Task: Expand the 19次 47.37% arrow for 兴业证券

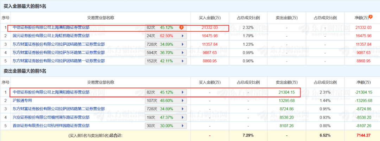Action: (183, 117)
